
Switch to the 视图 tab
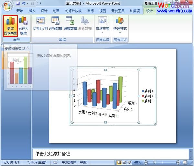(x=102, y=11)
